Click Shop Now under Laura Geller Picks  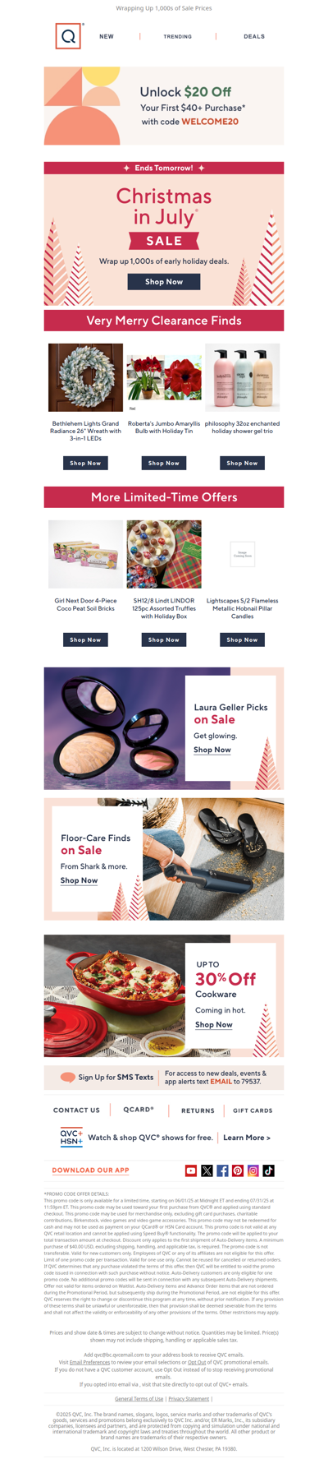[x=212, y=750]
